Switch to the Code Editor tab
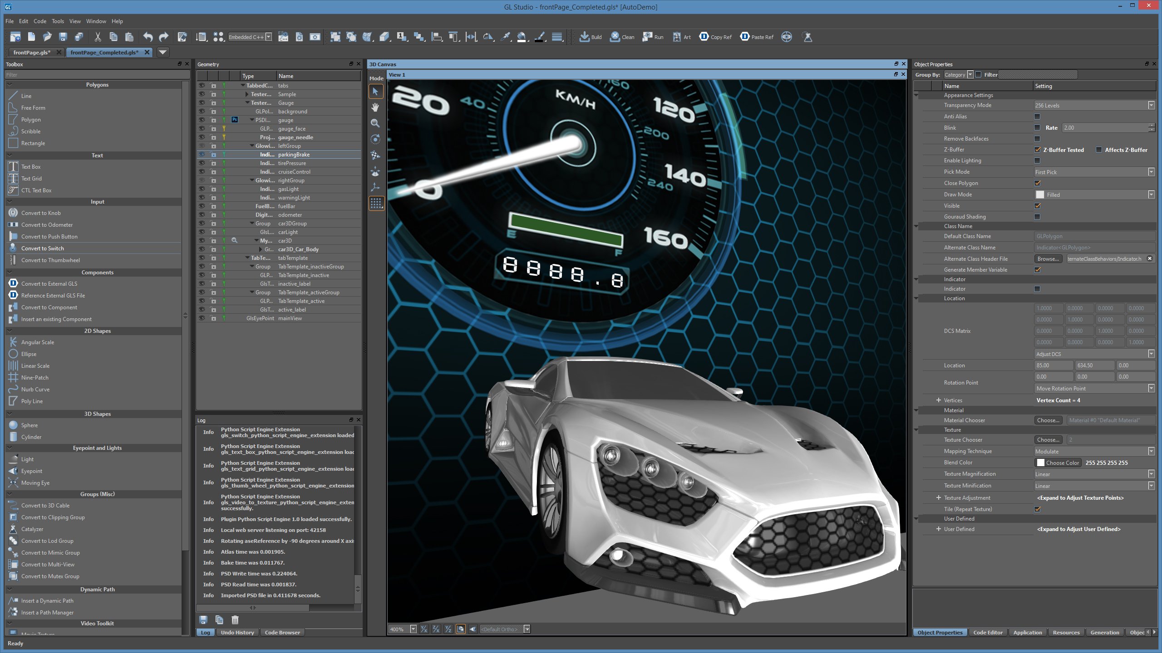 click(x=988, y=633)
